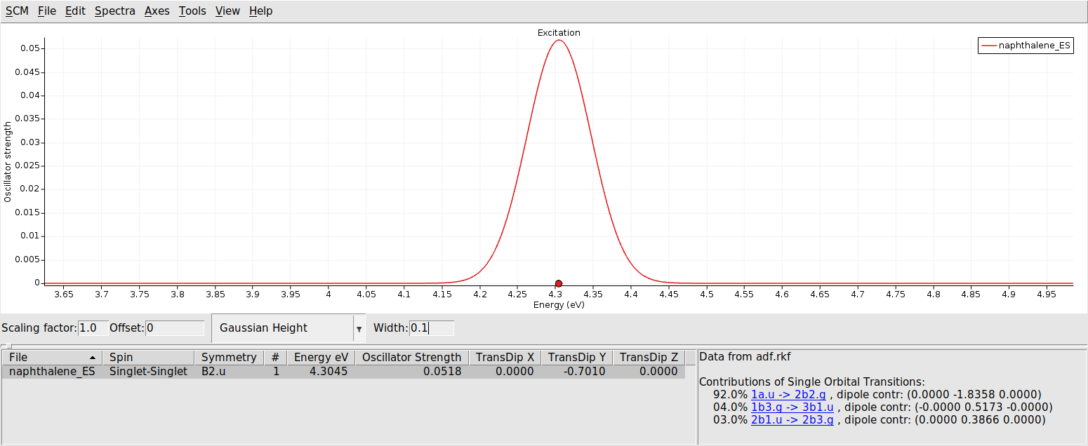Click the Scaling factor input field

93,328
